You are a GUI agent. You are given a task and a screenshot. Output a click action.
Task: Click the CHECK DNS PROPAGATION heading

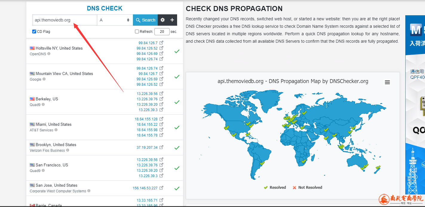[234, 9]
